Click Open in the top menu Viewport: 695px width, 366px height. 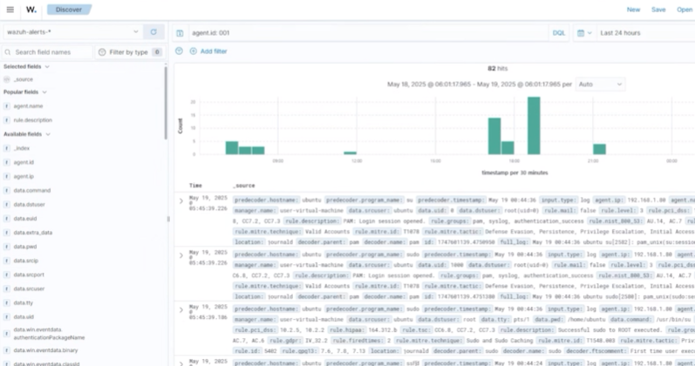click(685, 10)
